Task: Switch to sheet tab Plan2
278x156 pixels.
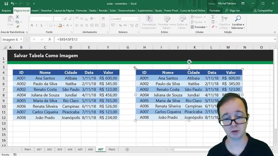Action: coord(112,149)
